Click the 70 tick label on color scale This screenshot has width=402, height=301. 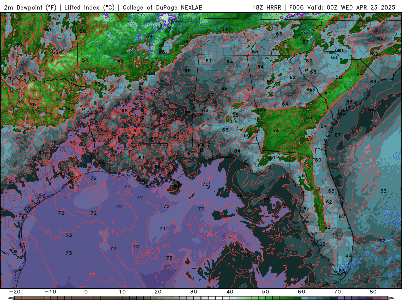coord(337,292)
